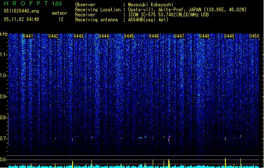264x168 pixels.
Task: Click the version number 1.00
Action: coord(57,3)
